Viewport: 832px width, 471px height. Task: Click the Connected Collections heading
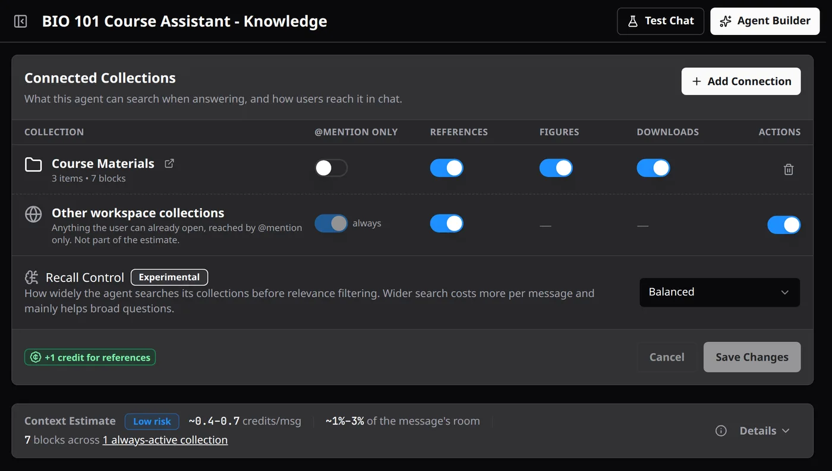click(x=100, y=78)
